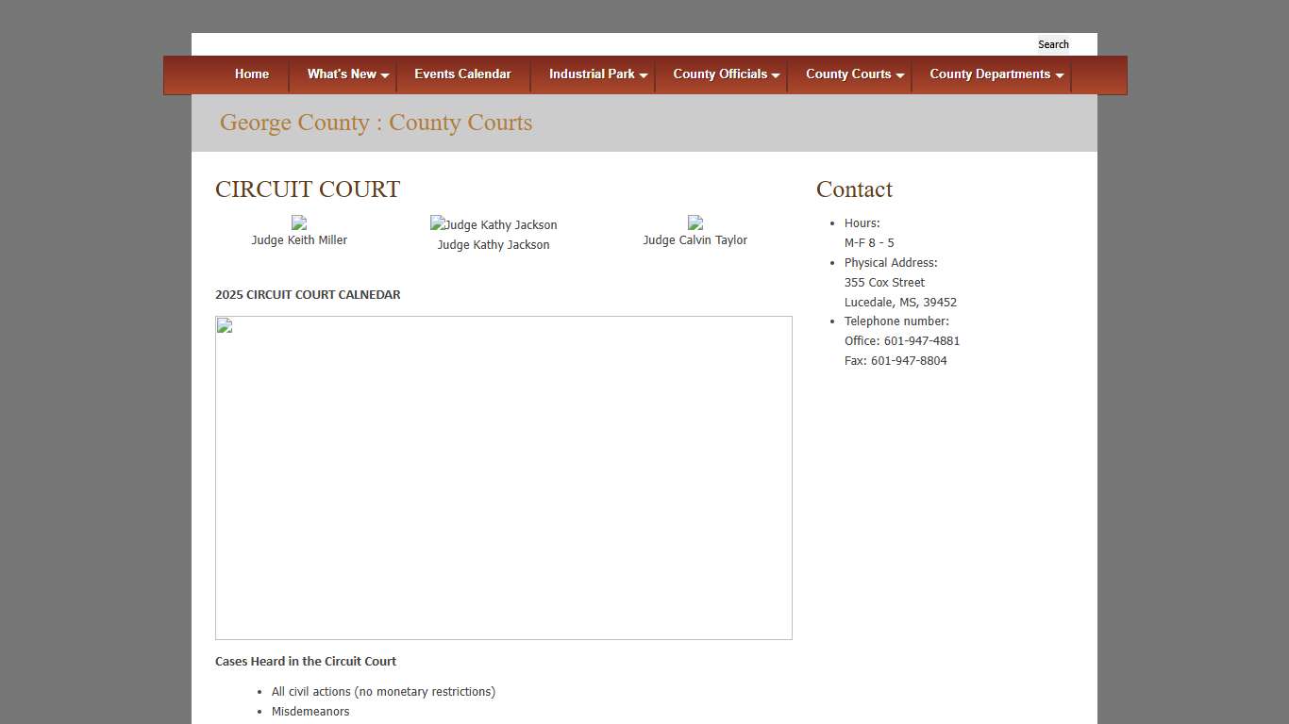Click Judge Calvin Taylor's broken image icon

coord(695,222)
